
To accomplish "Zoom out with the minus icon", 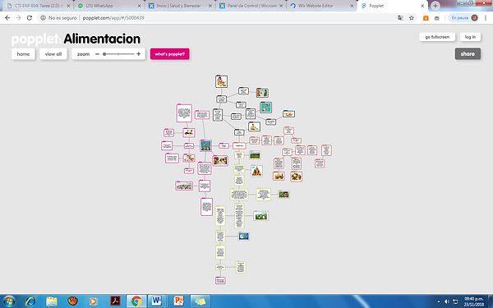I will click(97, 54).
